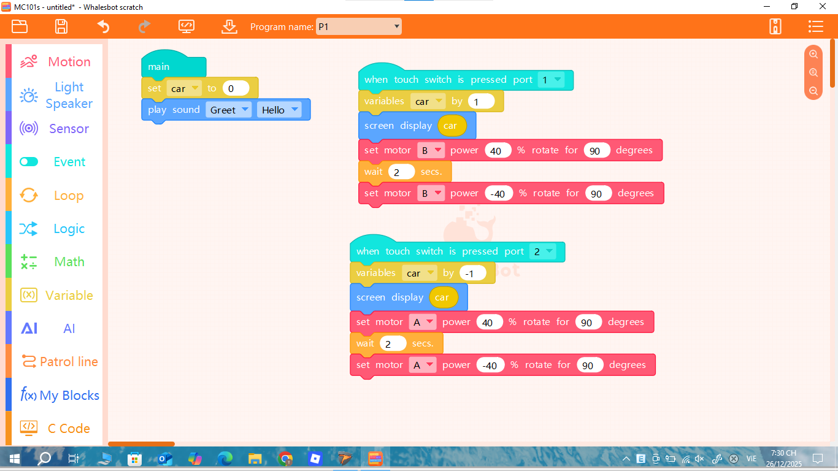Open the list menu icon at top right

815,26
